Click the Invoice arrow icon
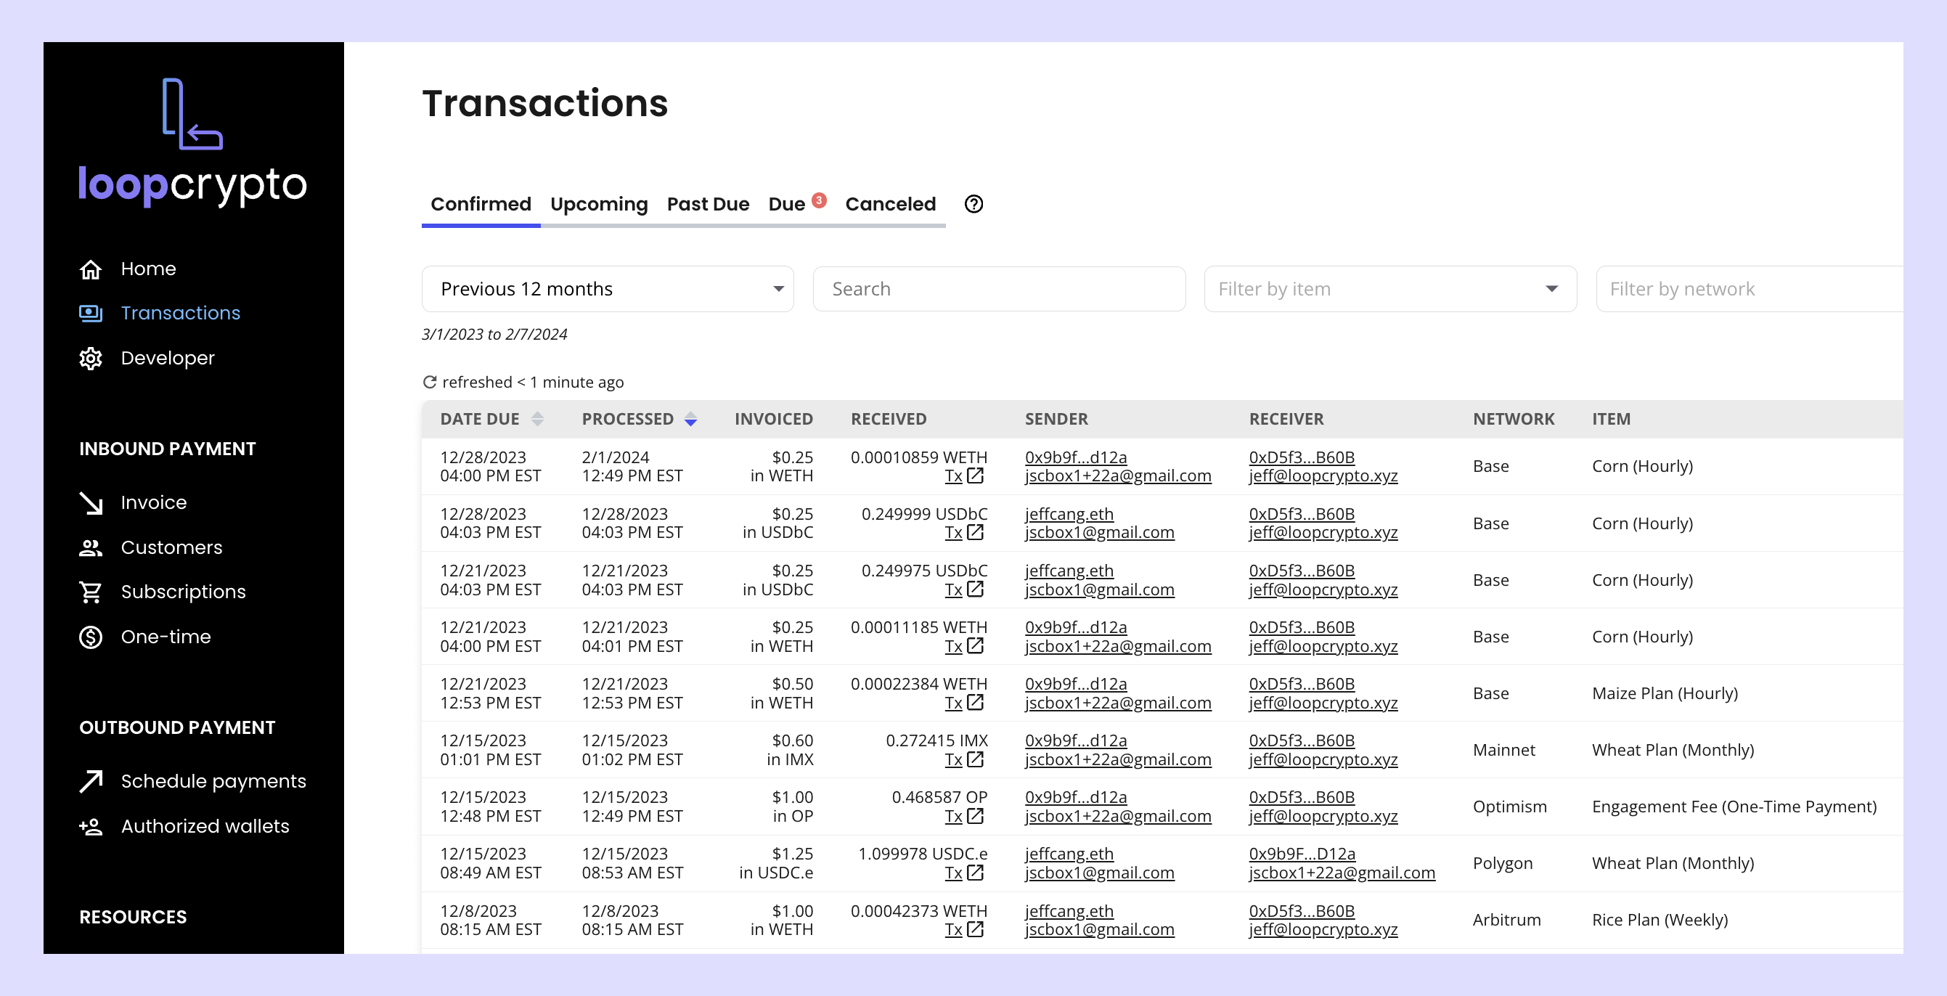 (x=91, y=502)
